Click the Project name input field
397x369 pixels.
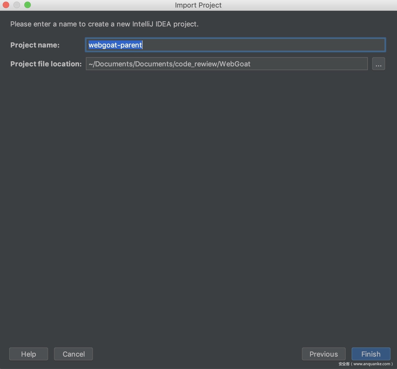pos(235,45)
